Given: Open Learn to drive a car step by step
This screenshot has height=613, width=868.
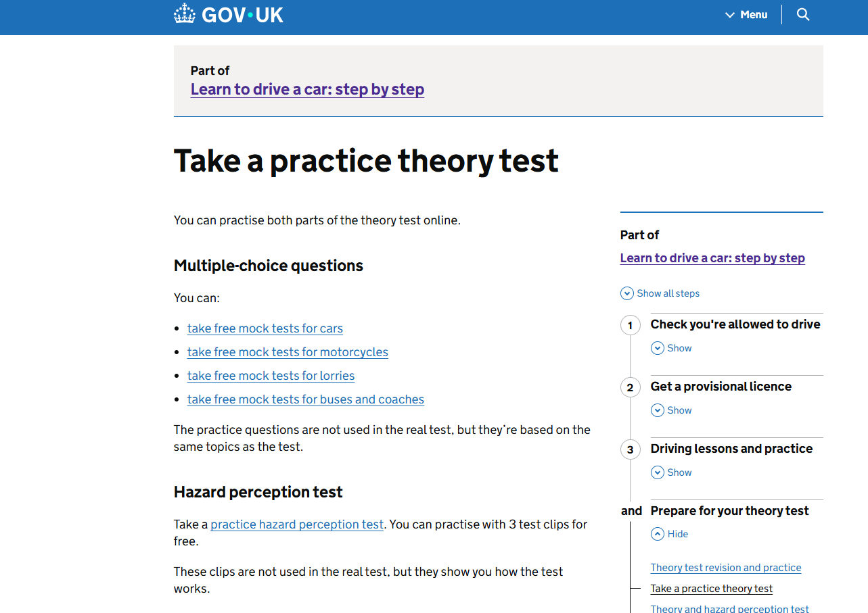Looking at the screenshot, I should (x=307, y=89).
